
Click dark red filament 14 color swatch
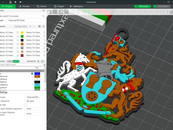22,55
